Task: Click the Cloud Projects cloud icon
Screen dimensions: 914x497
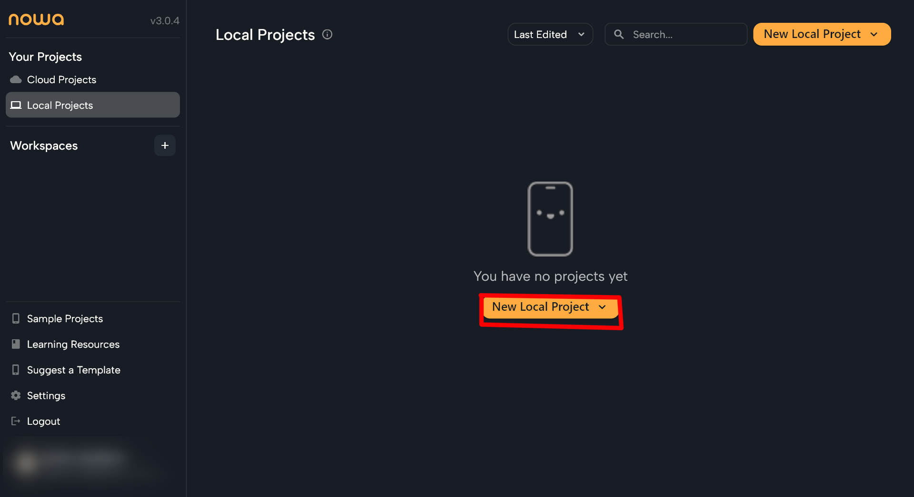Action: 16,79
